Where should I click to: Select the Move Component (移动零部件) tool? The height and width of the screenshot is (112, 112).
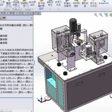click(32, 3)
